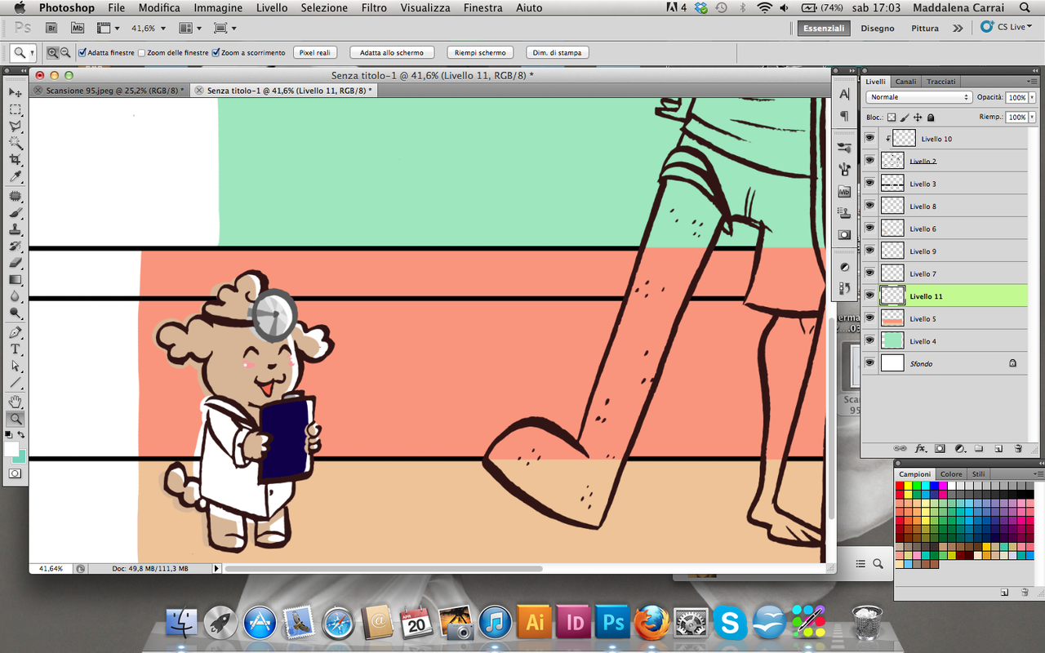This screenshot has width=1045, height=653.
Task: Link layers with the chain icon
Action: coord(900,448)
